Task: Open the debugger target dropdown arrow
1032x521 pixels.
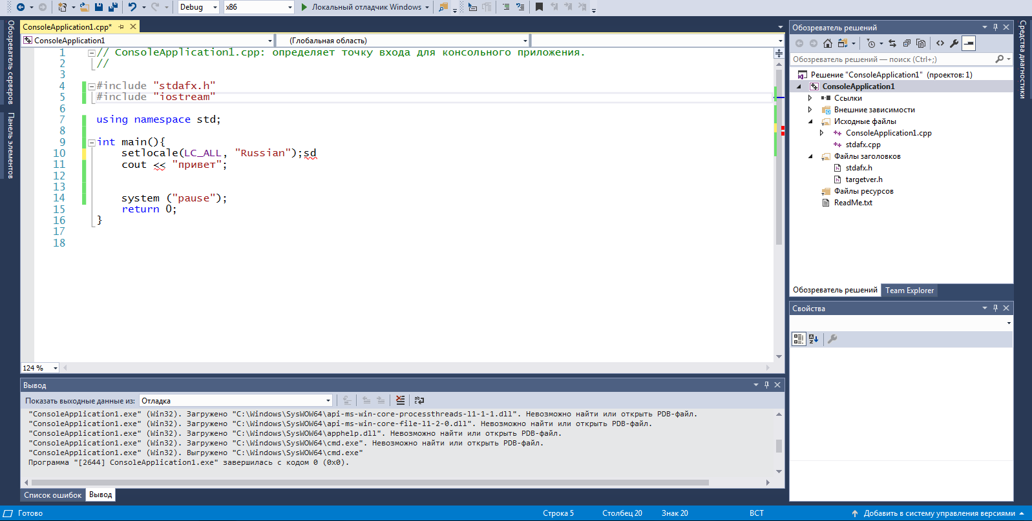Action: tap(427, 7)
